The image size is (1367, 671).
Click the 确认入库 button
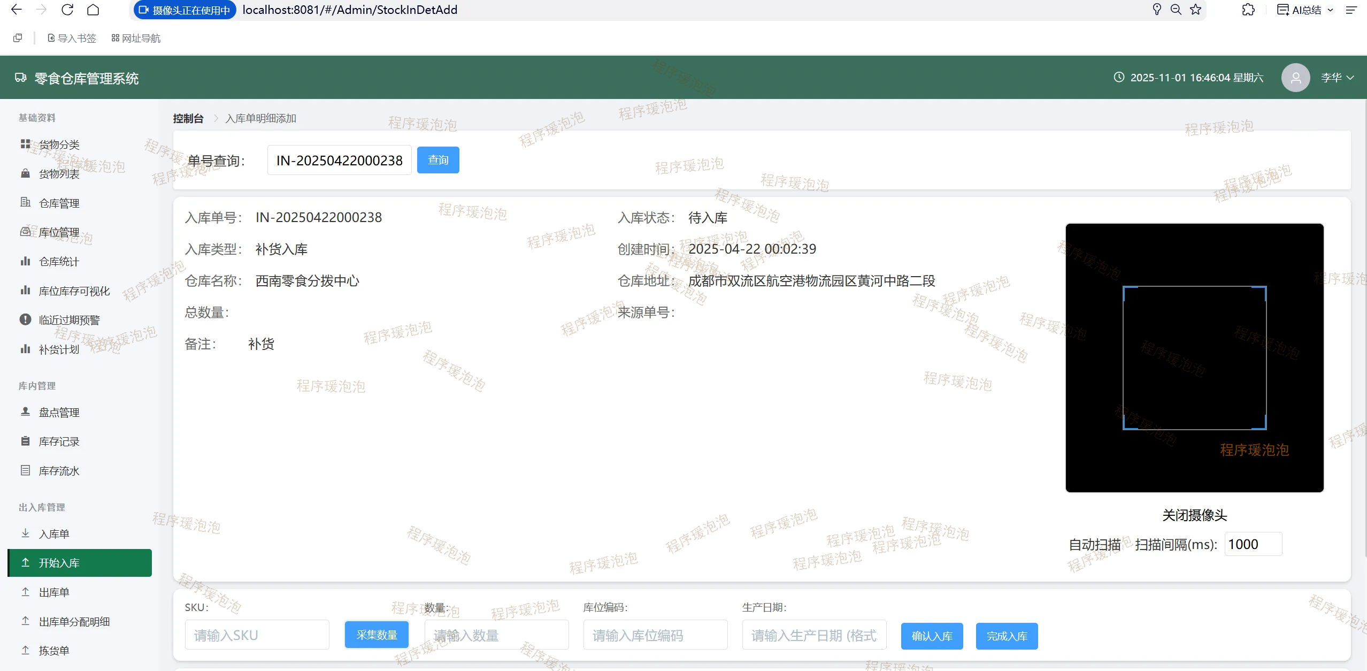pos(932,636)
